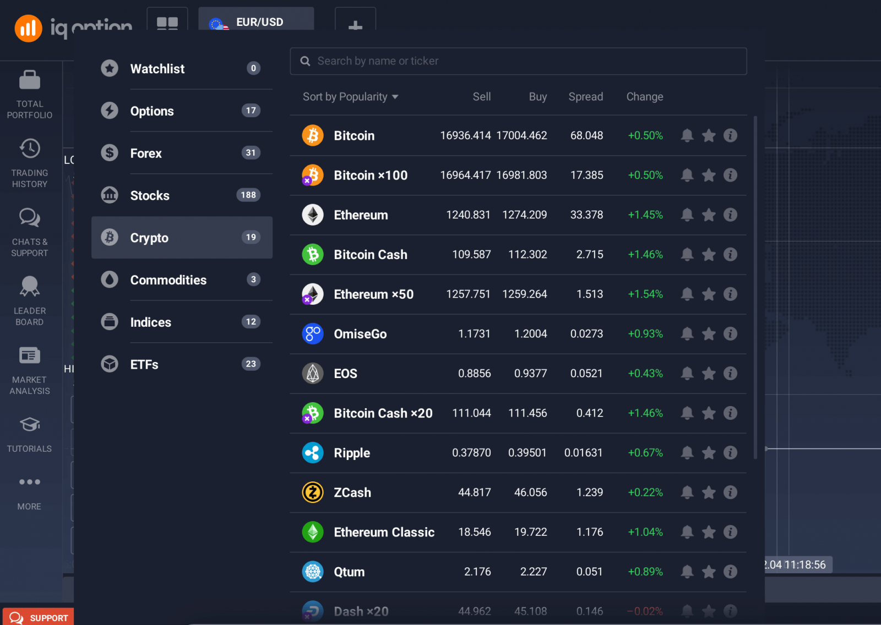This screenshot has width=881, height=625.
Task: Set price alert bell for Bitcoin Cash ×20
Action: [687, 413]
